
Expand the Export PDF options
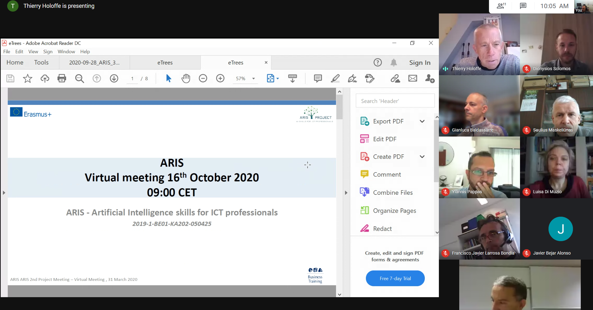(422, 121)
